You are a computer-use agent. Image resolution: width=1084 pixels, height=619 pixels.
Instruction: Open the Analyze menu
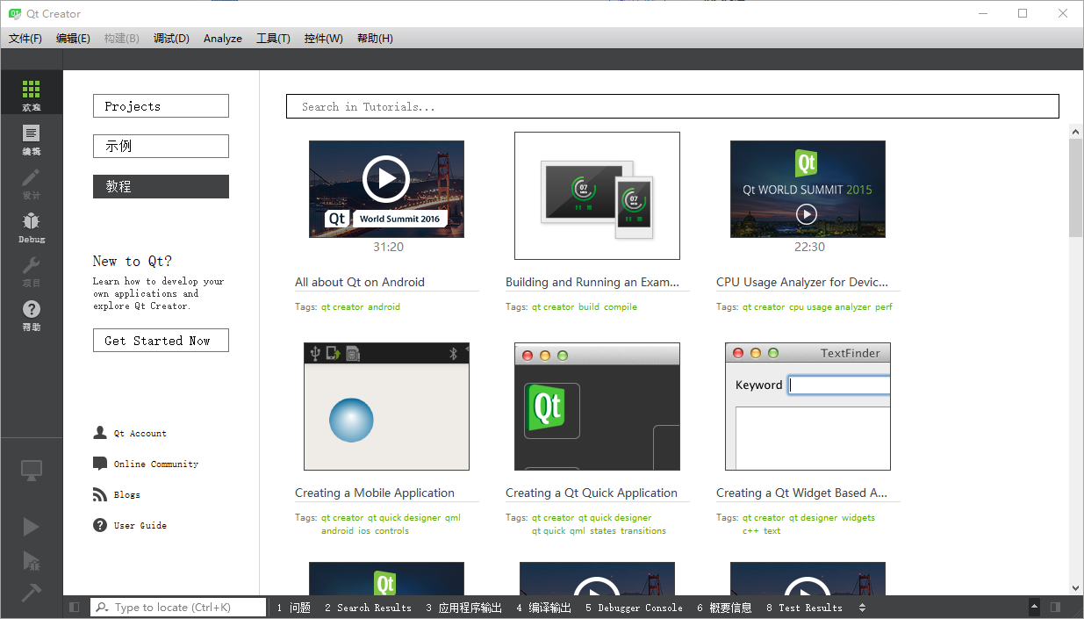point(223,38)
